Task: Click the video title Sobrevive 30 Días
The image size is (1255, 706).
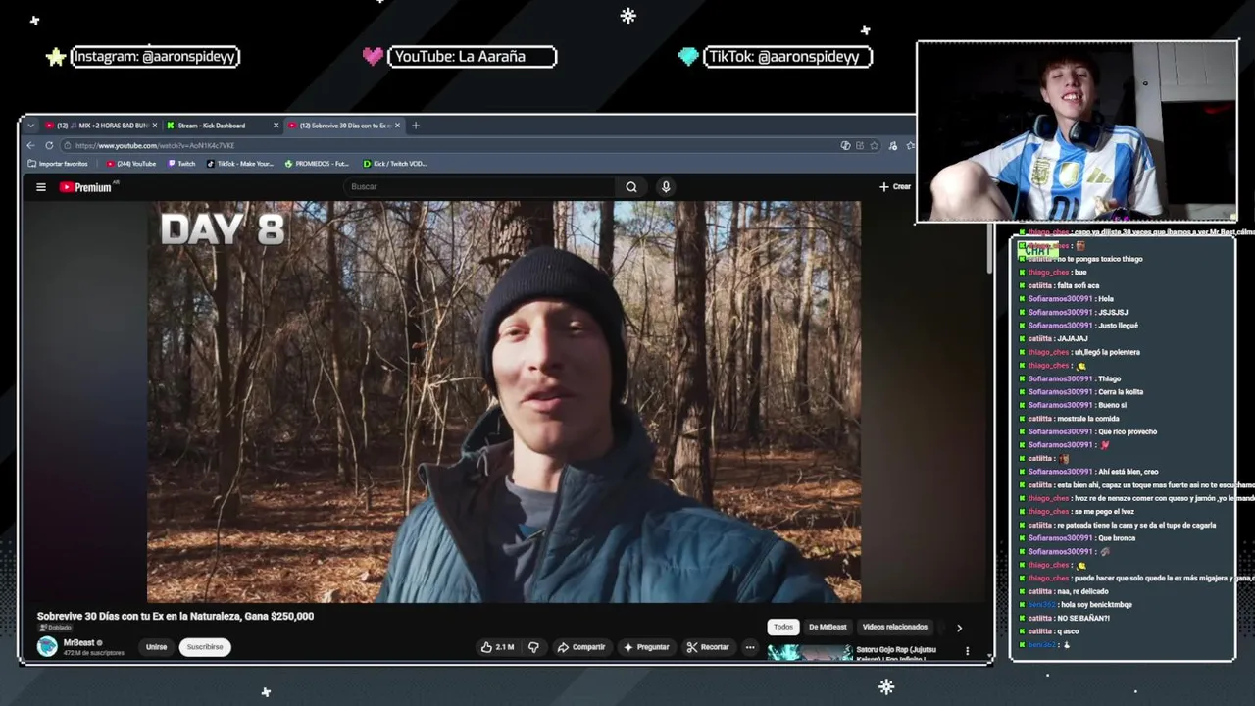Action: point(176,617)
